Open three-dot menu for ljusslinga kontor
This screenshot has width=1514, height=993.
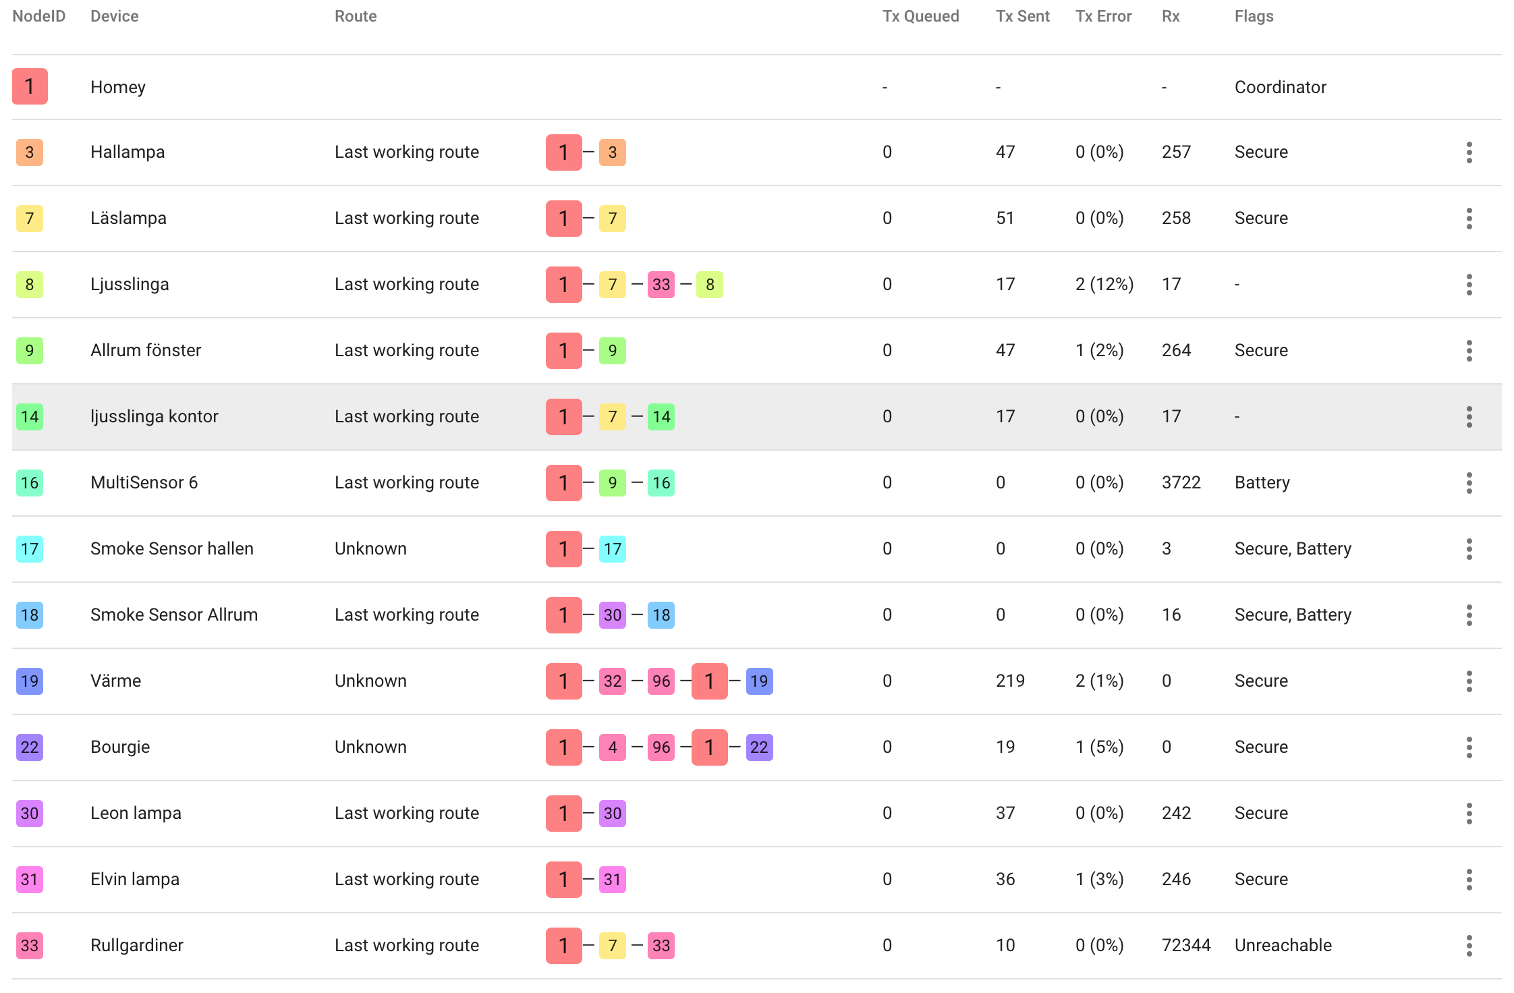[1469, 417]
